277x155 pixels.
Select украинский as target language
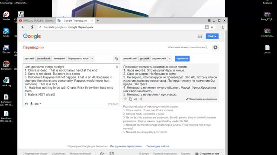159,59
